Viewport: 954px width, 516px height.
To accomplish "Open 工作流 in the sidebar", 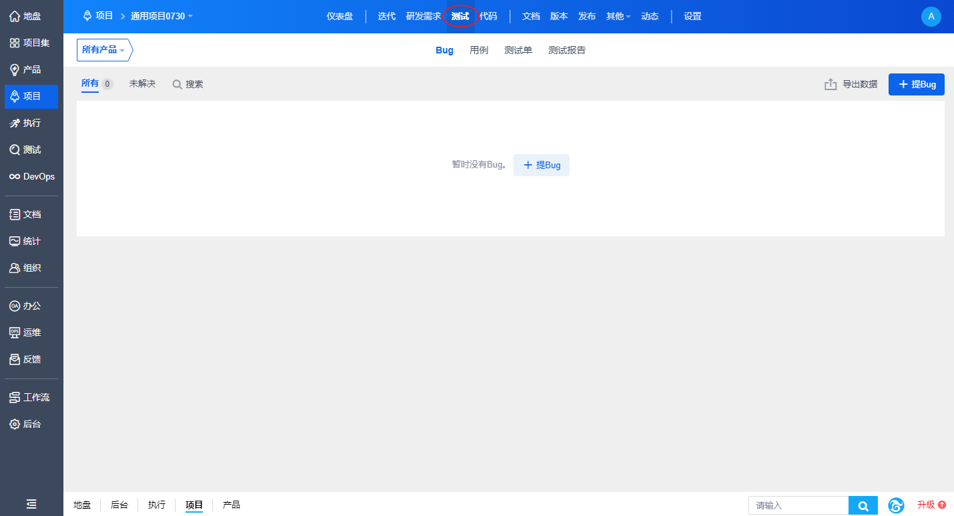I will pyautogui.click(x=31, y=397).
